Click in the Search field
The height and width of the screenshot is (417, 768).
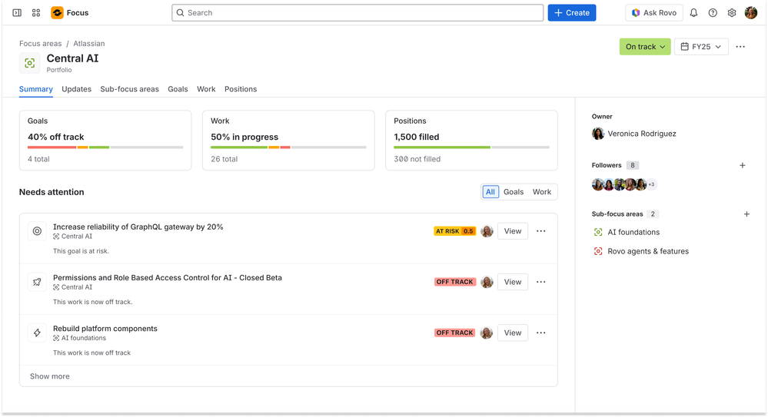(357, 13)
